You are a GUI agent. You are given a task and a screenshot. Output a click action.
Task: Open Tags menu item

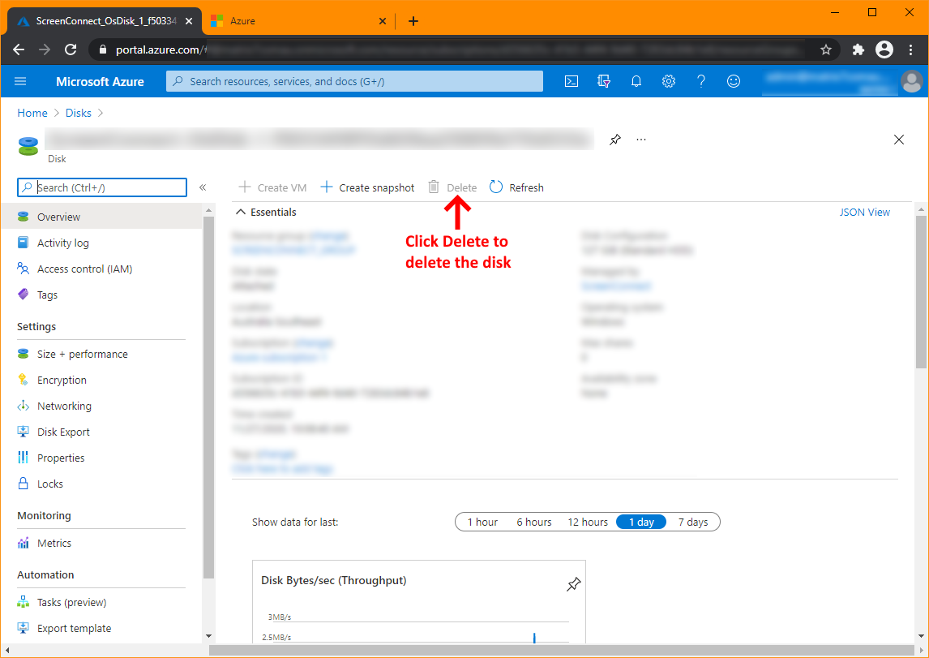101,295
